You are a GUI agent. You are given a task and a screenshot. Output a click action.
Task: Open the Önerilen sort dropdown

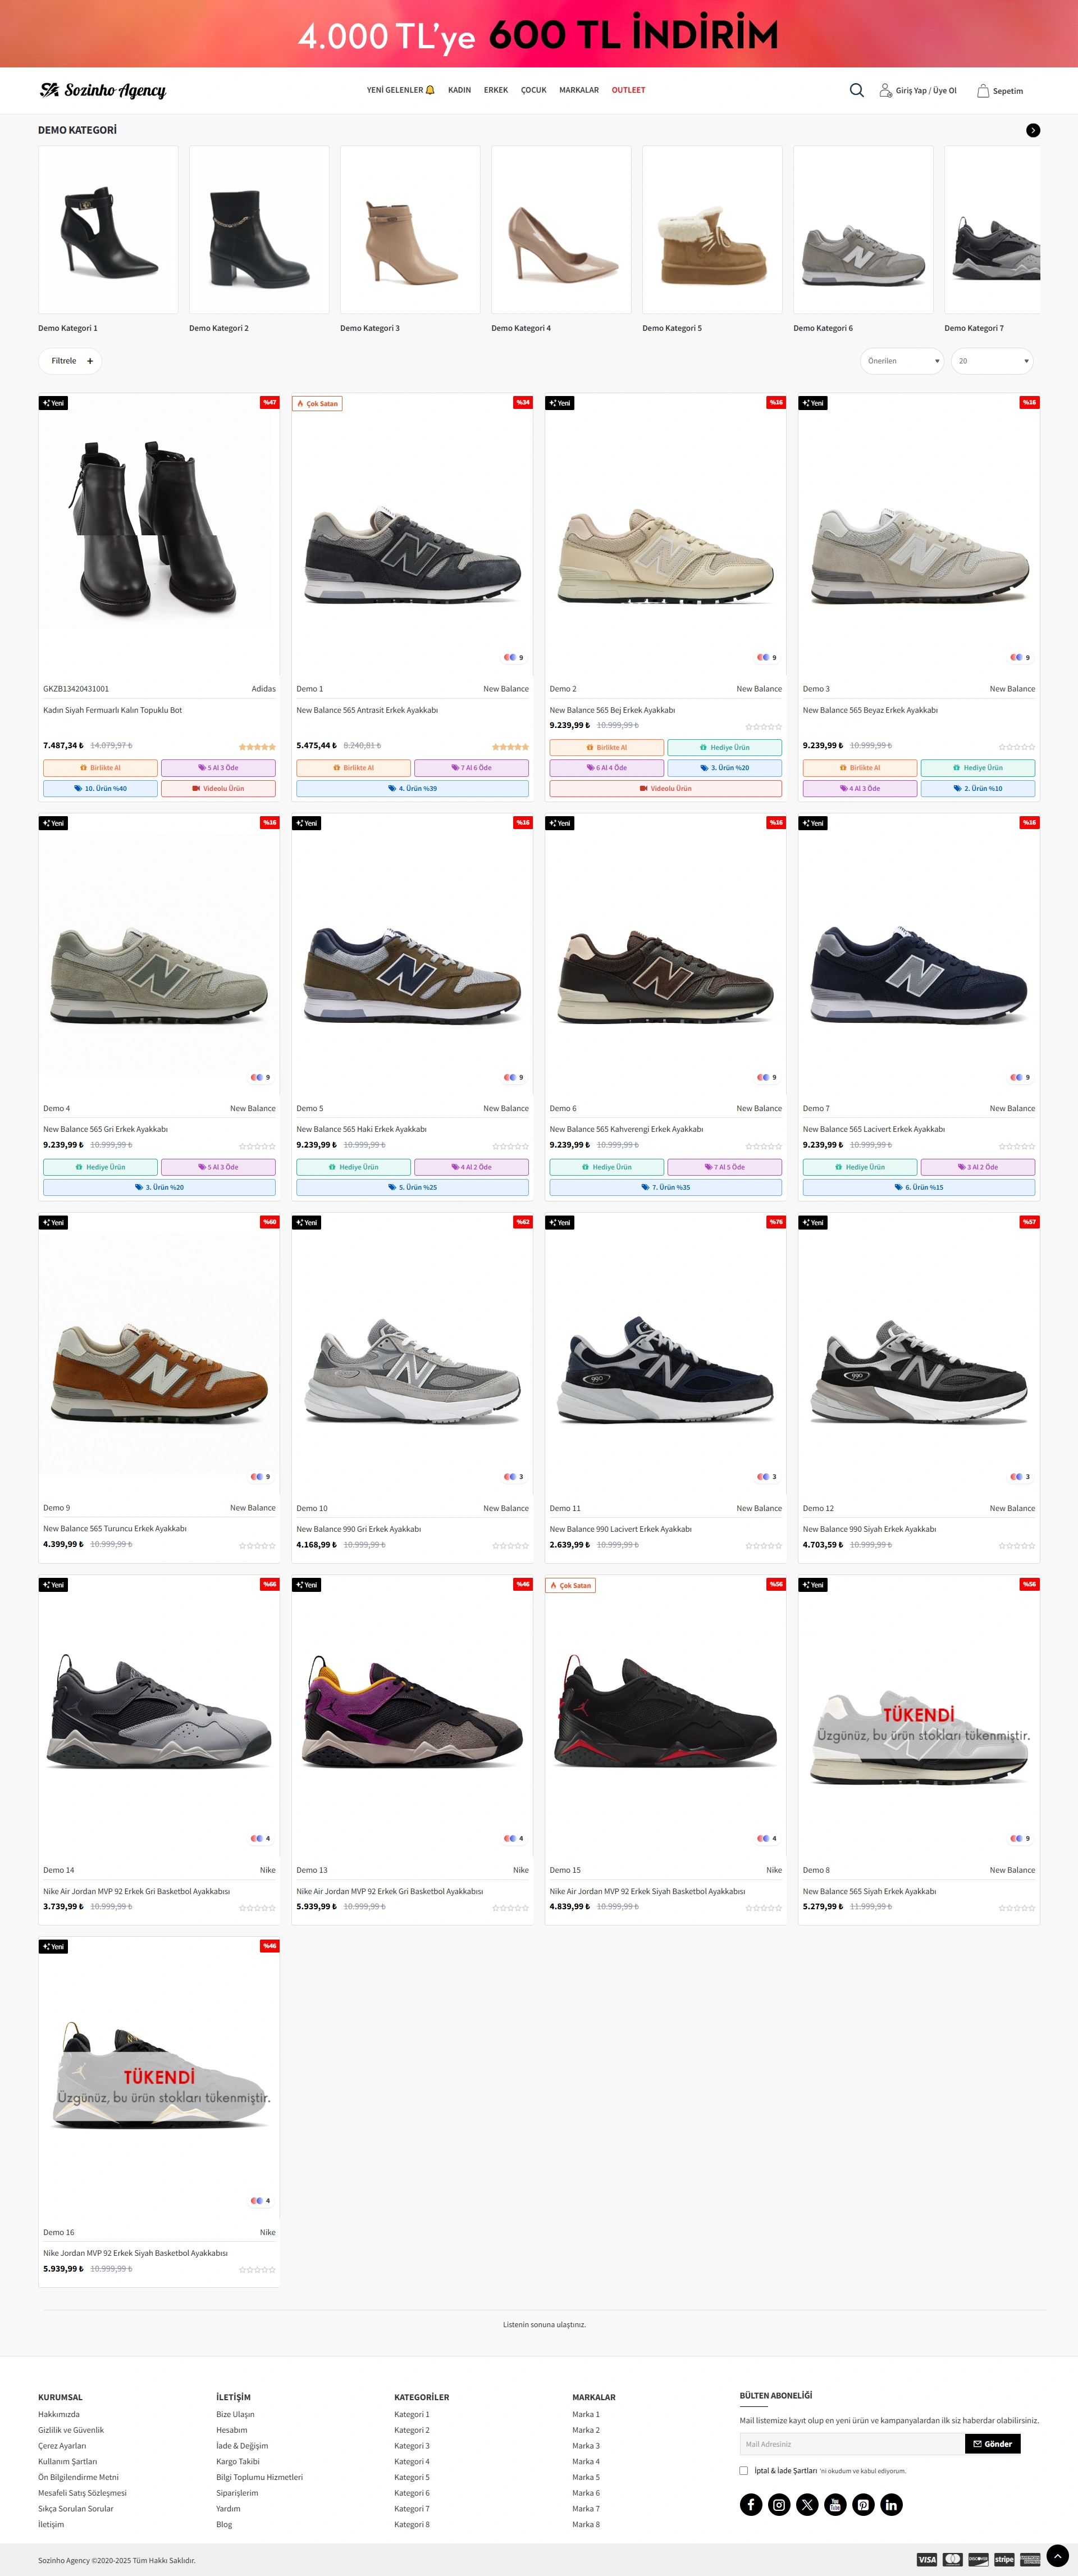coord(902,361)
